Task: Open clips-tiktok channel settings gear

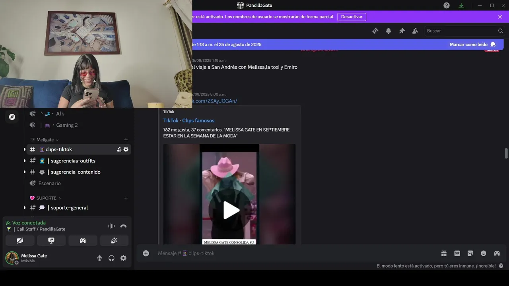Action: coord(126,149)
